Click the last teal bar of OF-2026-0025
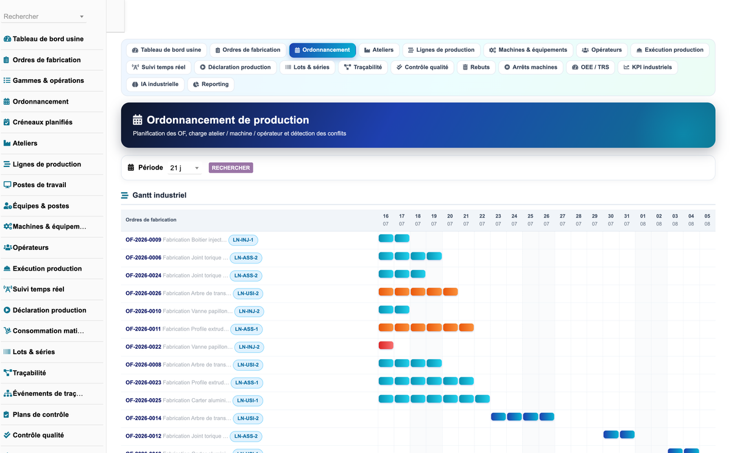Viewport: 731px width, 453px height. pyautogui.click(x=482, y=399)
